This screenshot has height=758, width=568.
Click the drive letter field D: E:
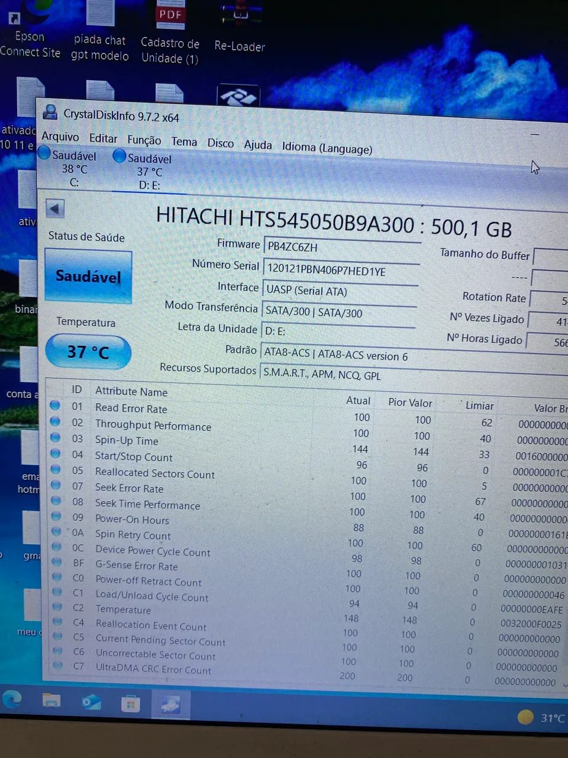click(337, 332)
